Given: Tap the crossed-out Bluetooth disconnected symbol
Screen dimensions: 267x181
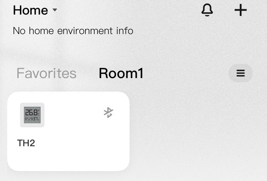Looking at the screenshot, I should click(x=109, y=113).
